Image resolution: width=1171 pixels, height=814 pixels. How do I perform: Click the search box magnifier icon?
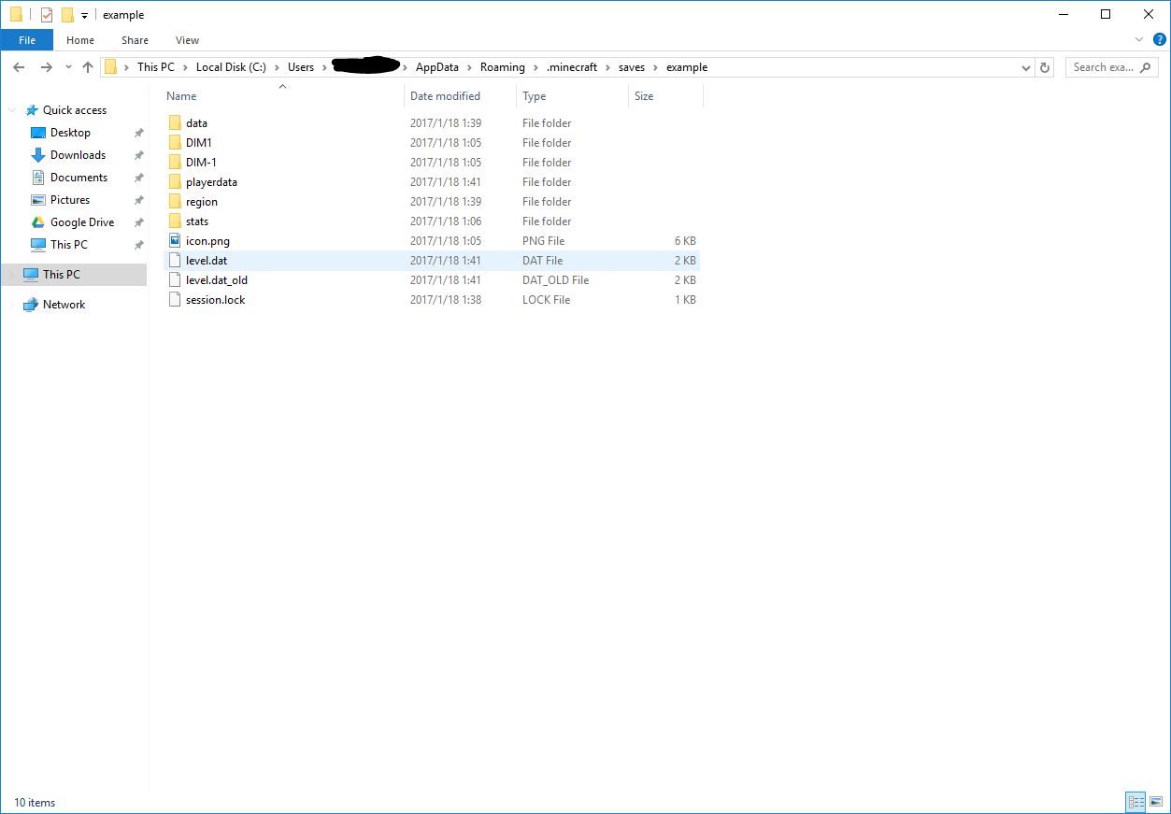click(x=1147, y=67)
